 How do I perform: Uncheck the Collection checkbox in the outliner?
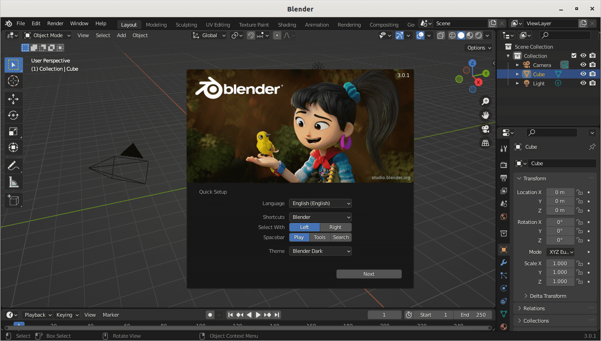tap(574, 56)
